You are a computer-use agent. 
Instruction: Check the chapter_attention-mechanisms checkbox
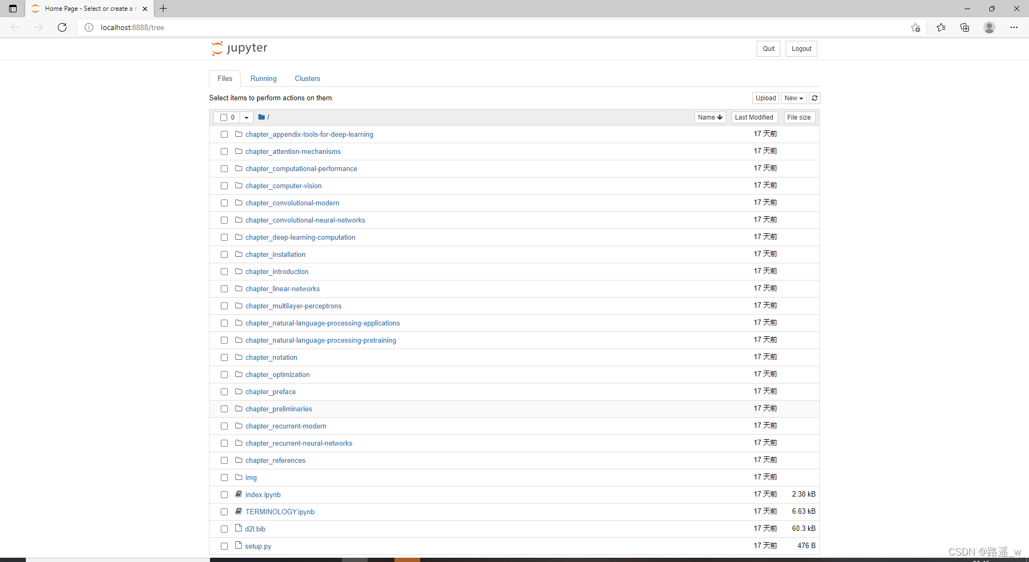click(x=224, y=152)
